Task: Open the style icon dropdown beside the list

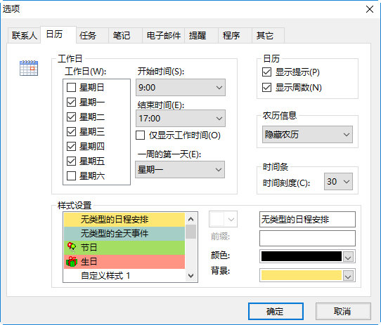Action: 223,219
